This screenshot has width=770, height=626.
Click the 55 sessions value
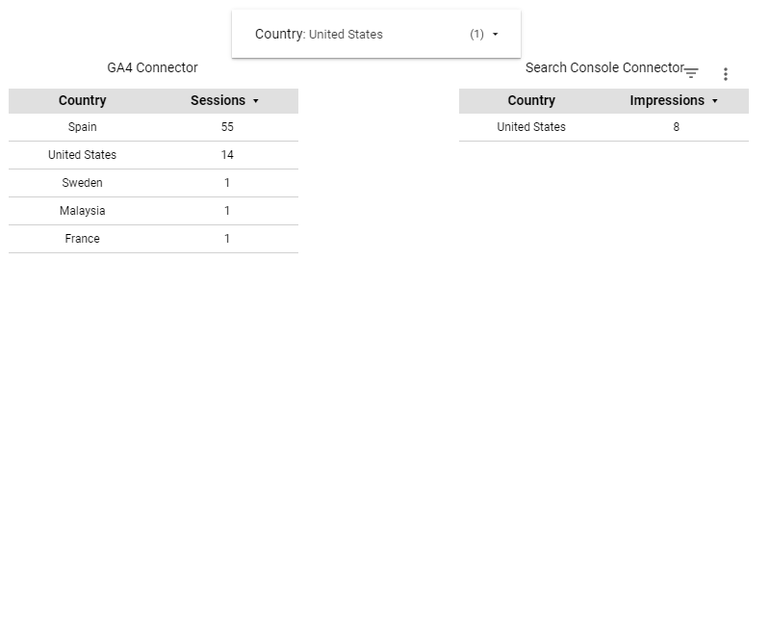tap(227, 127)
